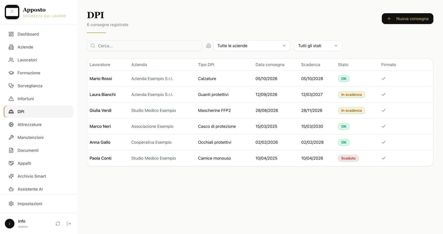
Task: Click the Scadenza column header
Action: (x=310, y=65)
